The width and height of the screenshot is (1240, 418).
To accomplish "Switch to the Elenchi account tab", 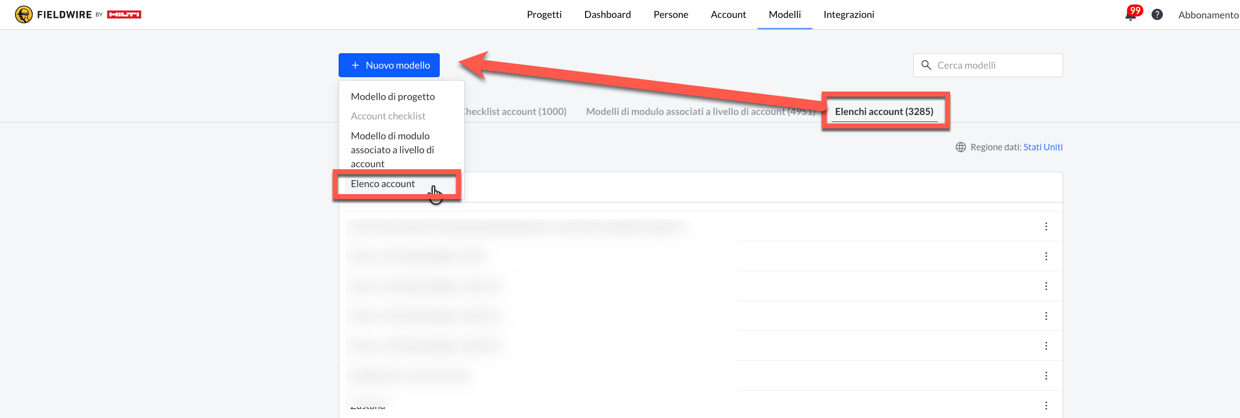I will pyautogui.click(x=884, y=111).
